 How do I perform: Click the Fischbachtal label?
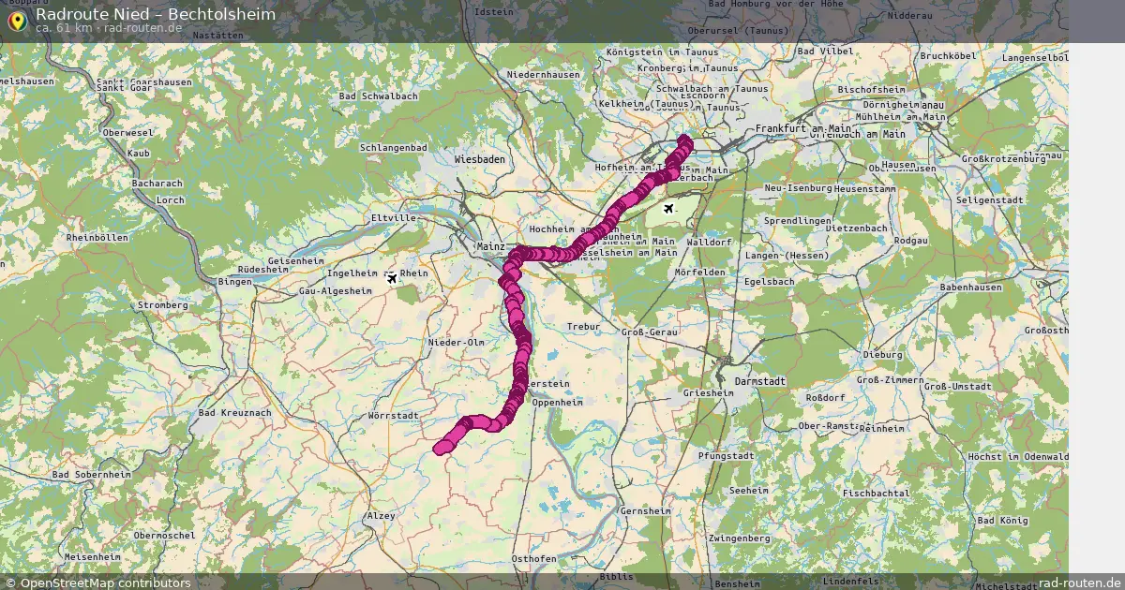pos(876,493)
